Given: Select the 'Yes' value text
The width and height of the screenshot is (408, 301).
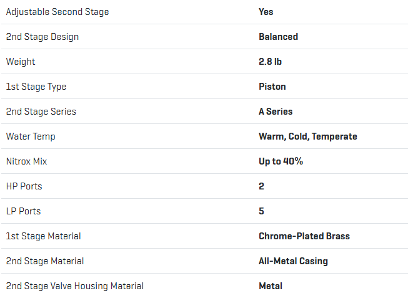Looking at the screenshot, I should tap(266, 12).
